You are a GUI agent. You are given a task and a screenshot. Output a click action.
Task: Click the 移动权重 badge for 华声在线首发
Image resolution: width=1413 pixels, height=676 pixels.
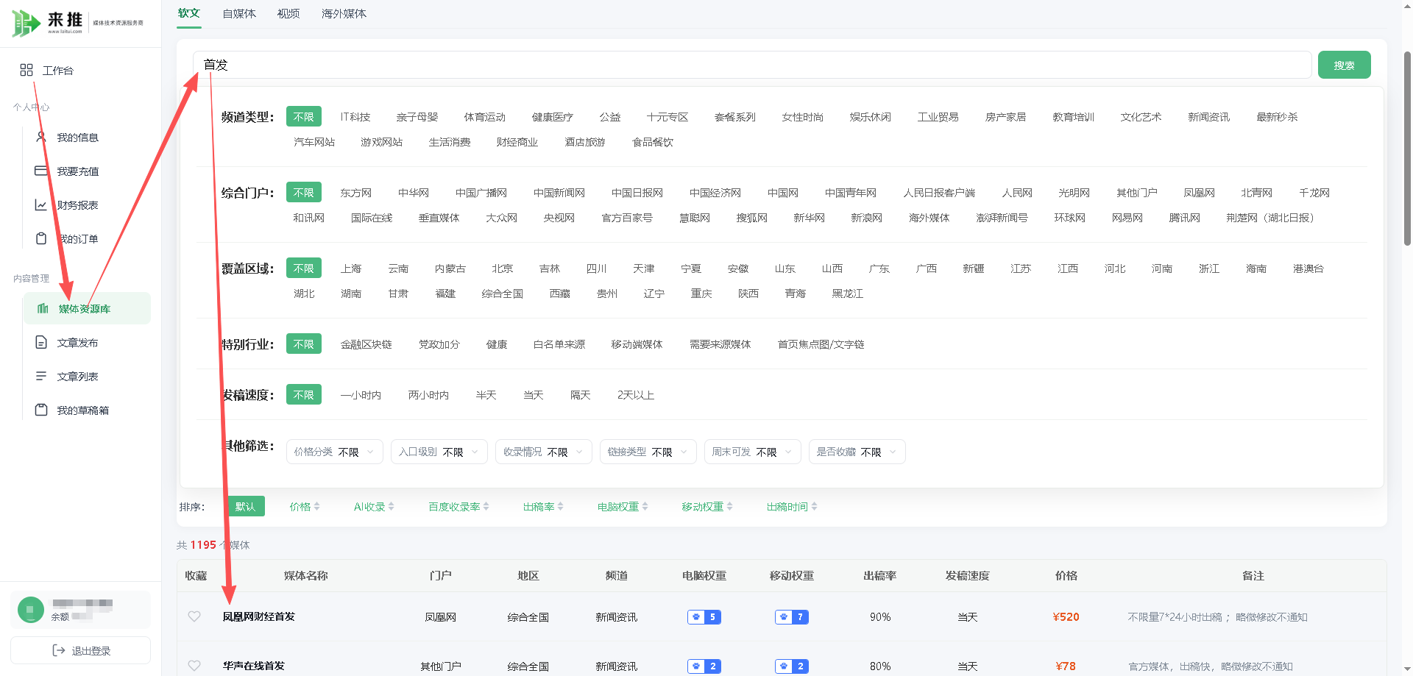coord(792,666)
